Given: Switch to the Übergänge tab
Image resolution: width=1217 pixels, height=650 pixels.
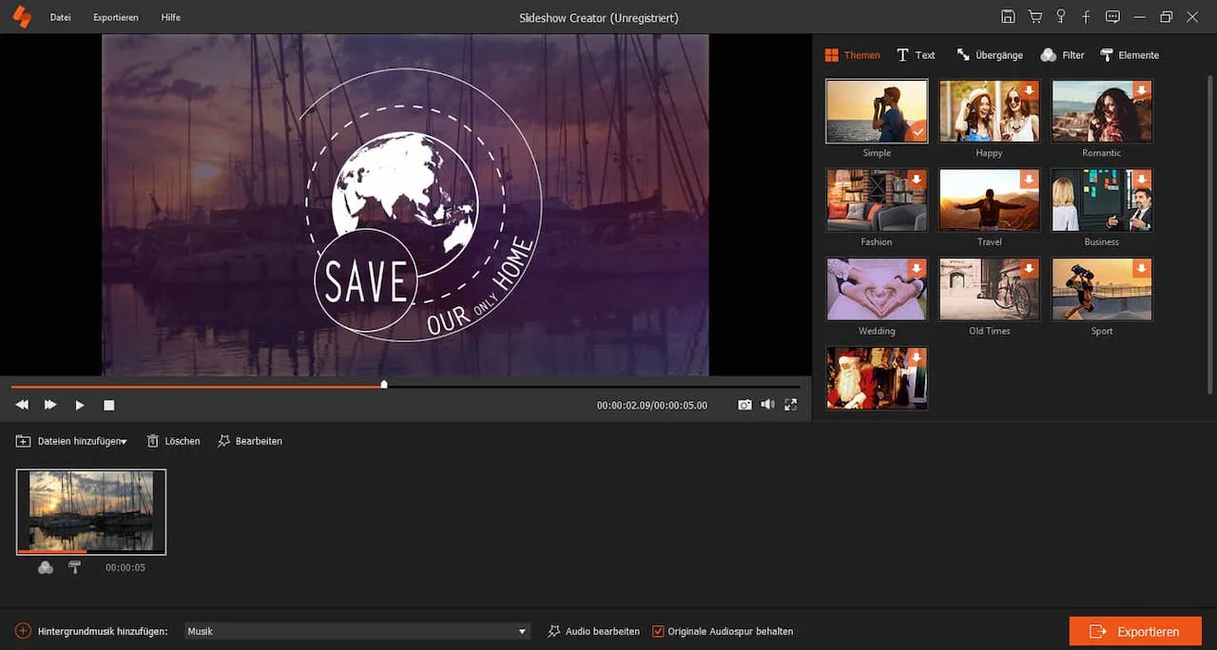Looking at the screenshot, I should pos(990,55).
